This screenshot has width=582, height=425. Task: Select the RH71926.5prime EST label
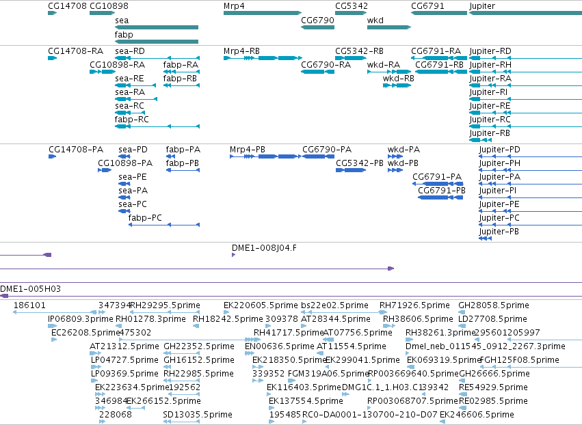(414, 305)
